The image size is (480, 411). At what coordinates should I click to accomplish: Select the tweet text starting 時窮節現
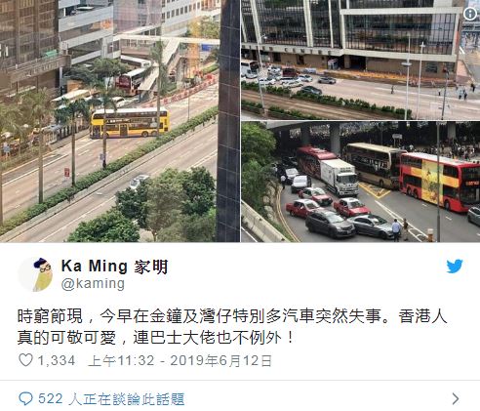[232, 327]
